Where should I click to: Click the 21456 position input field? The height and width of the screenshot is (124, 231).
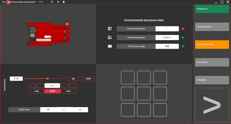pyautogui.click(x=16, y=79)
